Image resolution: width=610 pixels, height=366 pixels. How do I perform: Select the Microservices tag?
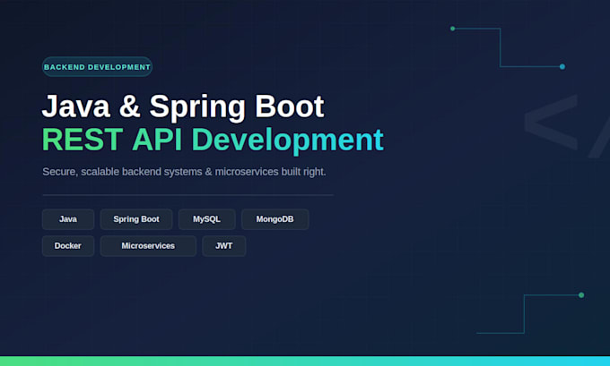point(148,246)
